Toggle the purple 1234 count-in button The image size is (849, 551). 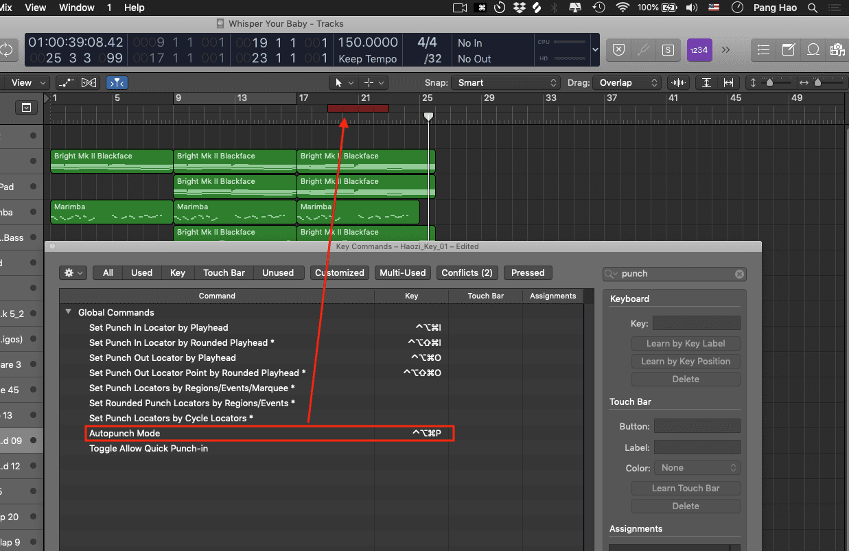(699, 49)
